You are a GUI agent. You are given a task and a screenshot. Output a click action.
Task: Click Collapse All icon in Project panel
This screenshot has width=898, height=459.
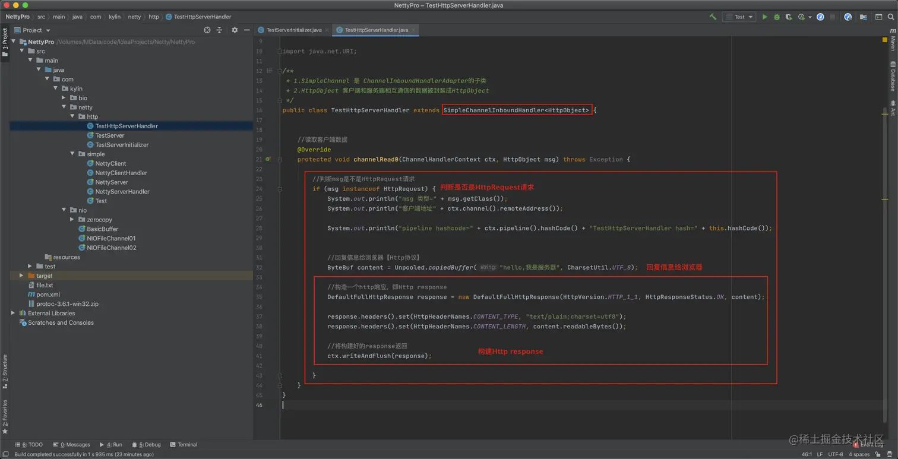(x=219, y=30)
